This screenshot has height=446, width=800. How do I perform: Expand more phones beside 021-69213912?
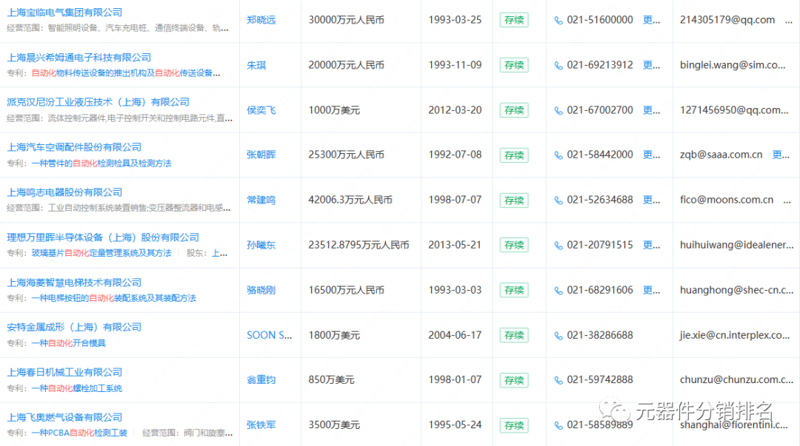(x=652, y=65)
